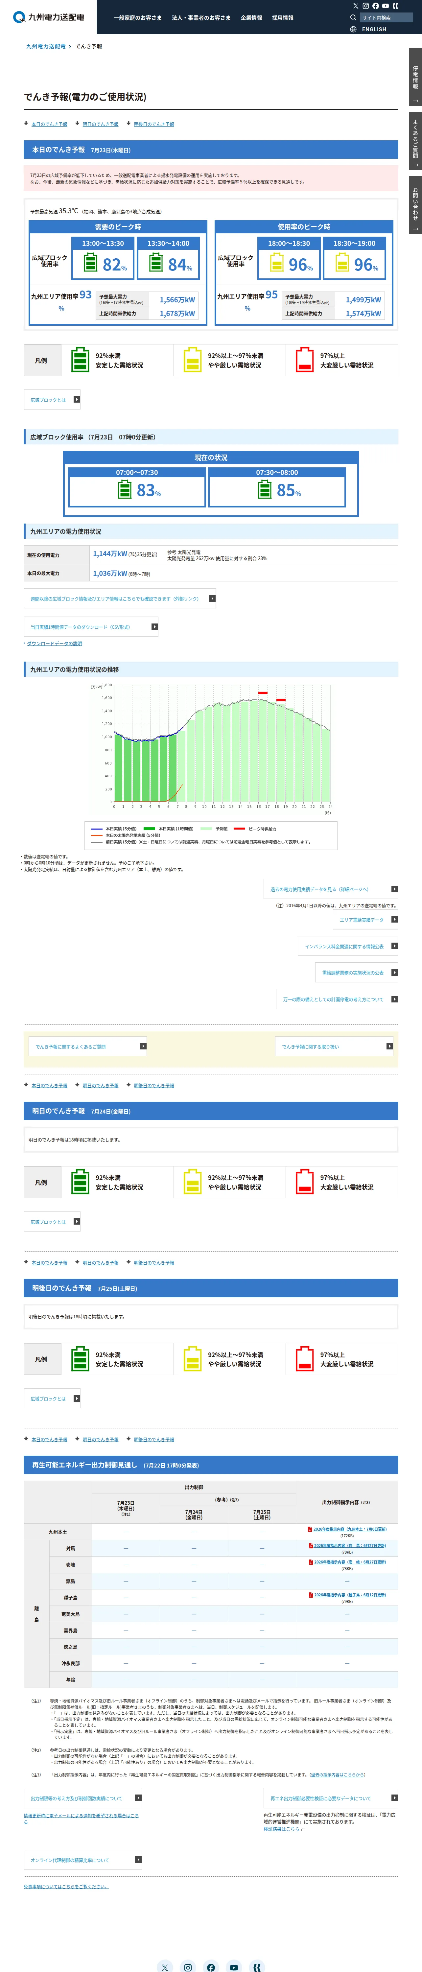Click the 本日の最大電力 value 1,036万kW
This screenshot has height=1972, width=422.
[110, 574]
